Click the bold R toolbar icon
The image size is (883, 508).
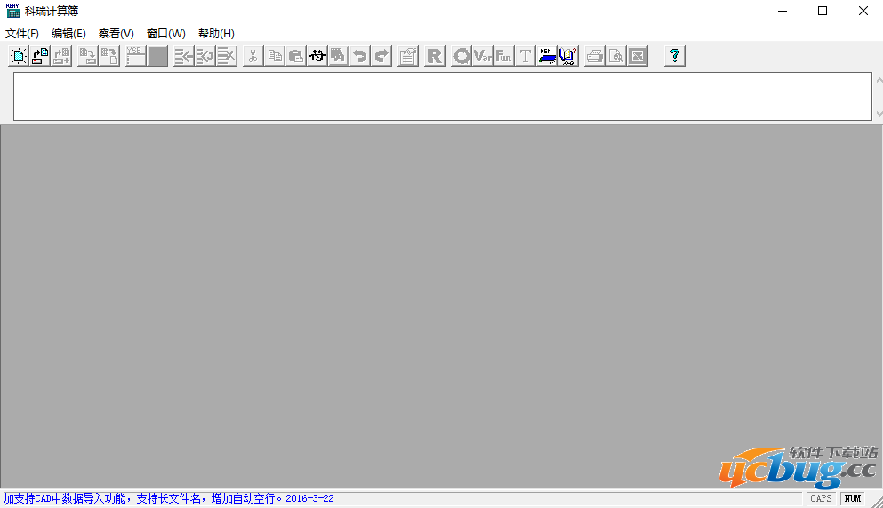pyautogui.click(x=434, y=56)
